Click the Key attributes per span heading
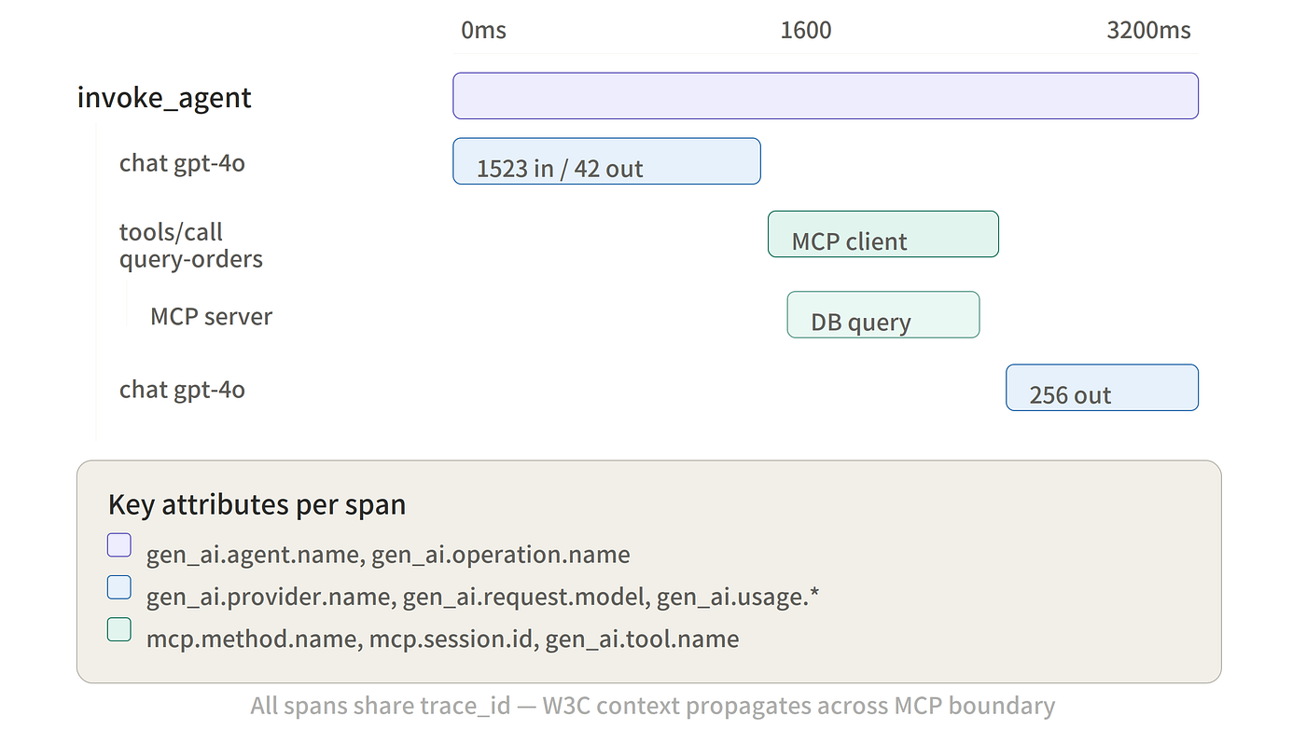This screenshot has height=729, width=1306. click(257, 504)
